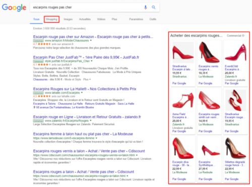Click the Stradivarius Escarpin rouge shoe image
The image size is (252, 187).
click(x=235, y=100)
